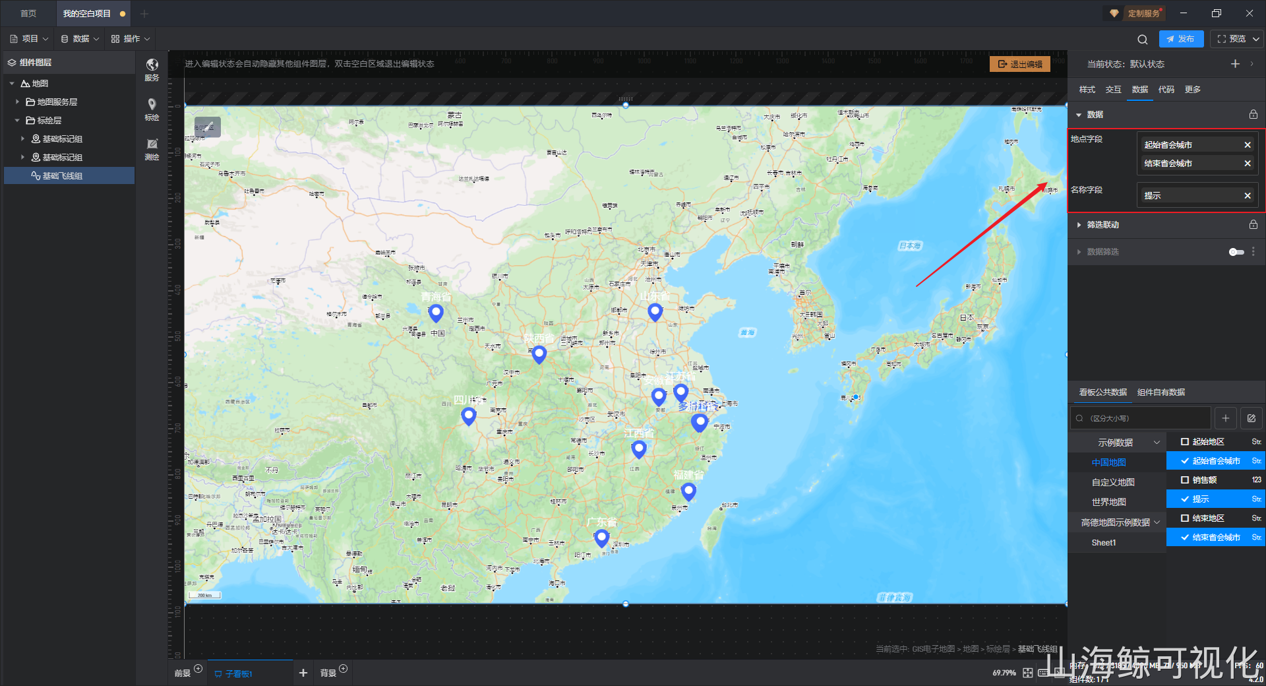1266x686 pixels.
Task: Switch to the 代码 tab
Action: (x=1166, y=90)
